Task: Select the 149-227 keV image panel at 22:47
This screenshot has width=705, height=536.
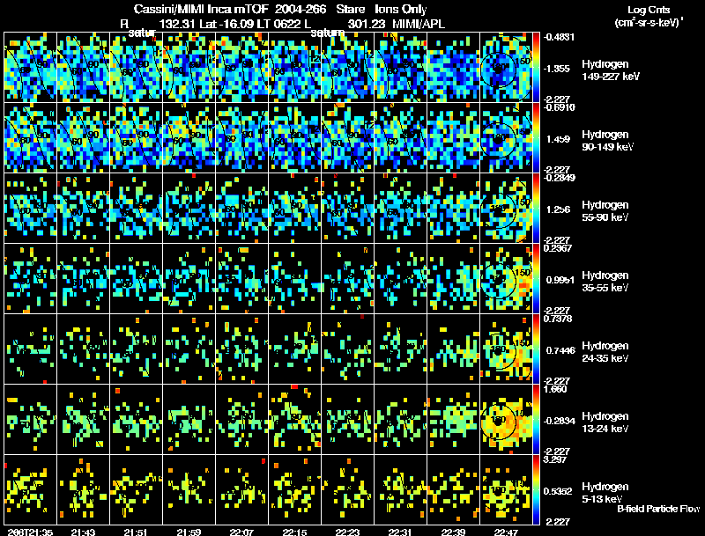Action: [506, 67]
